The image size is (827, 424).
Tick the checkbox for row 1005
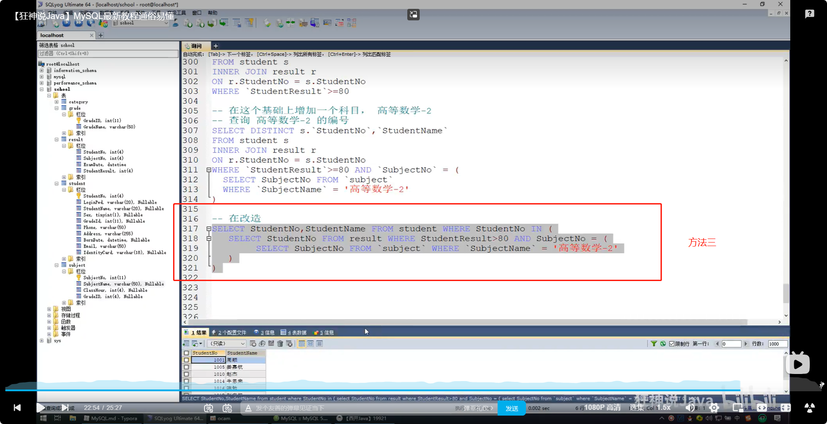pos(186,367)
